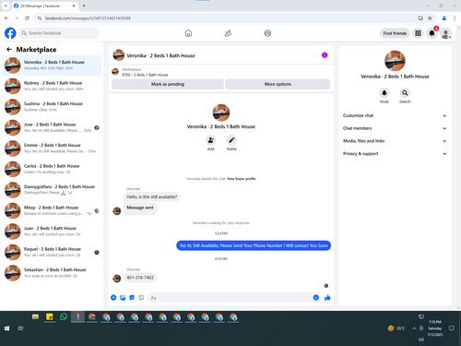This screenshot has width=461, height=346.
Task: Choose a GIF in composer
Action: pos(141,297)
